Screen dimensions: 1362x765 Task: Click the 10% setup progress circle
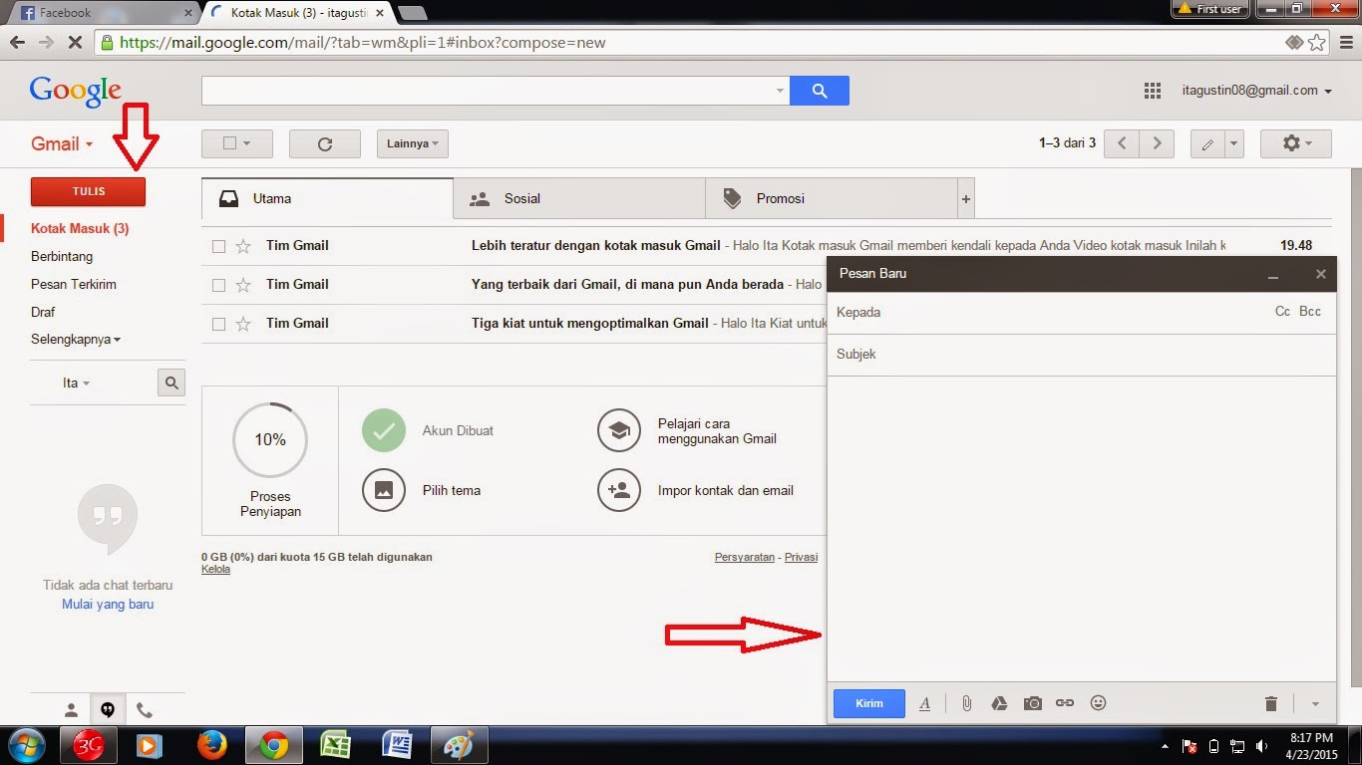coord(270,439)
